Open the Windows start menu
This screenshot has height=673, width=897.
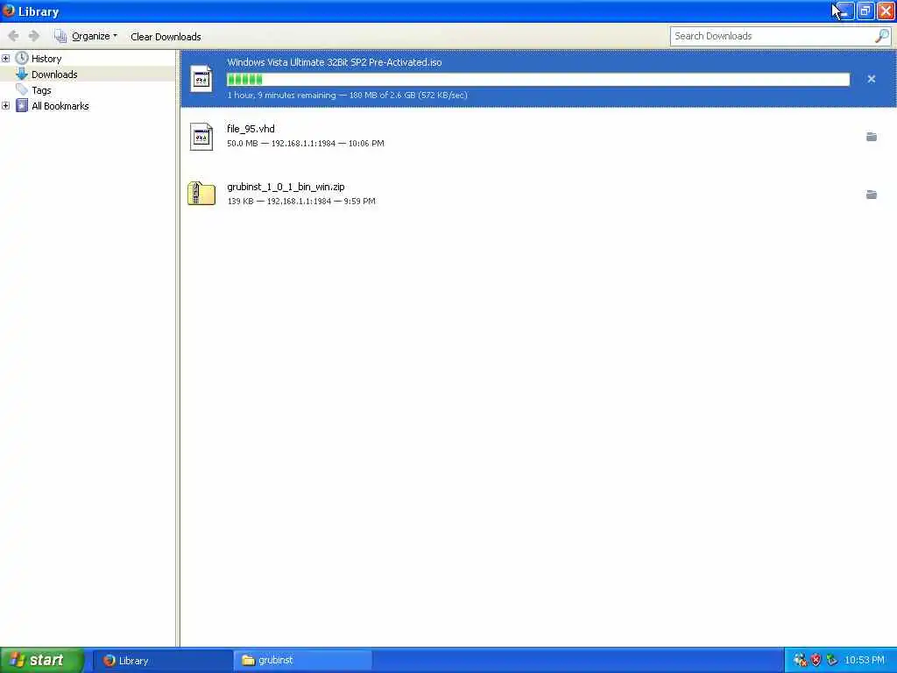41,660
